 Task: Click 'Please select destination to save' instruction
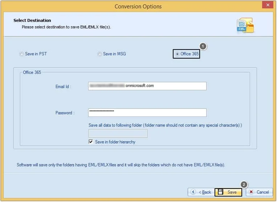(x=66, y=27)
